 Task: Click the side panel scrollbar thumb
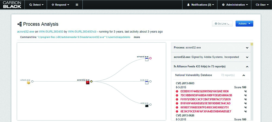click(252, 44)
